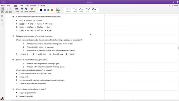Select the Pen tool
The width and height of the screenshot is (179, 101).
[x=22, y=10]
